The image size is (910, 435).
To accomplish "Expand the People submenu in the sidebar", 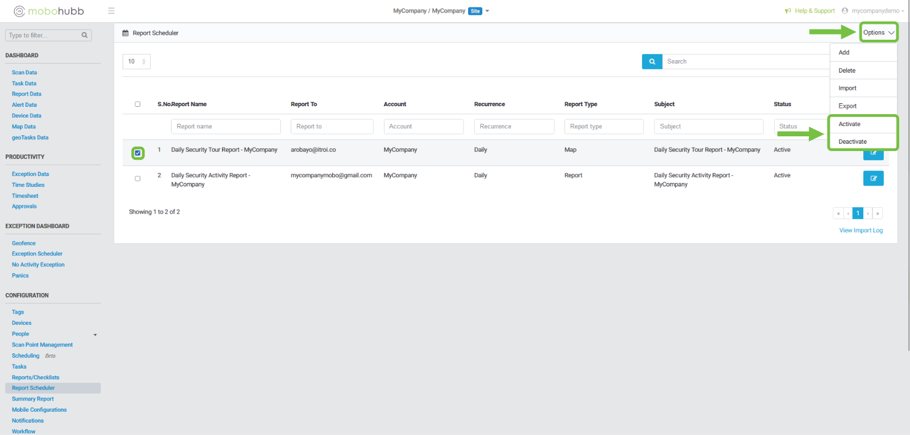I will click(x=95, y=334).
